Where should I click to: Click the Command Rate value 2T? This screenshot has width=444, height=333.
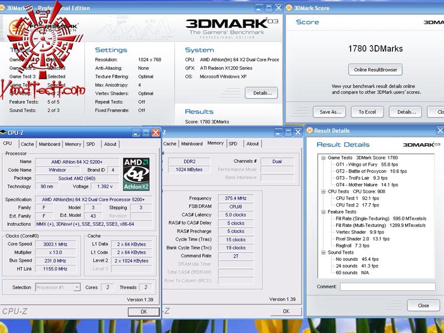[235, 256]
